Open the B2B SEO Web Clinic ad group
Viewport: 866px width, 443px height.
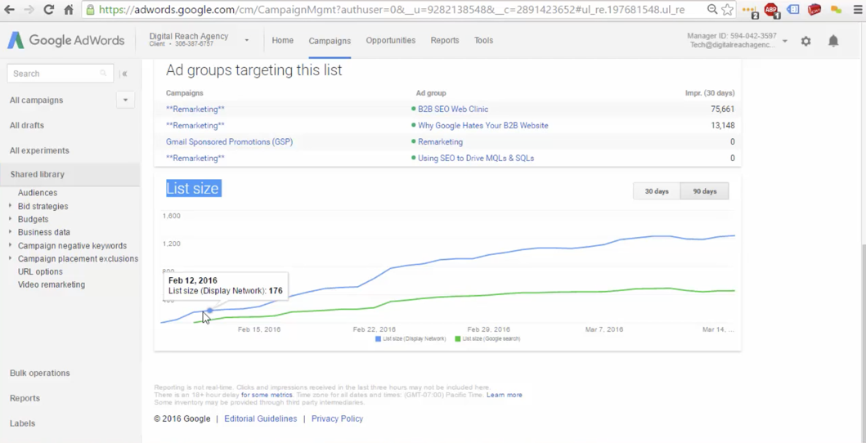tap(453, 110)
